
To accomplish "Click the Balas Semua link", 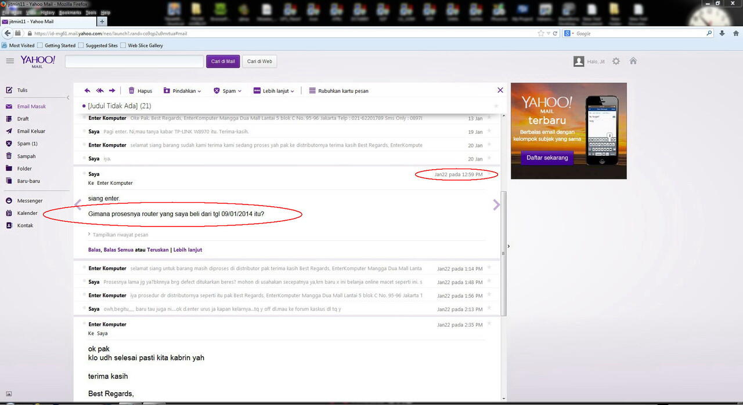I will click(x=118, y=250).
